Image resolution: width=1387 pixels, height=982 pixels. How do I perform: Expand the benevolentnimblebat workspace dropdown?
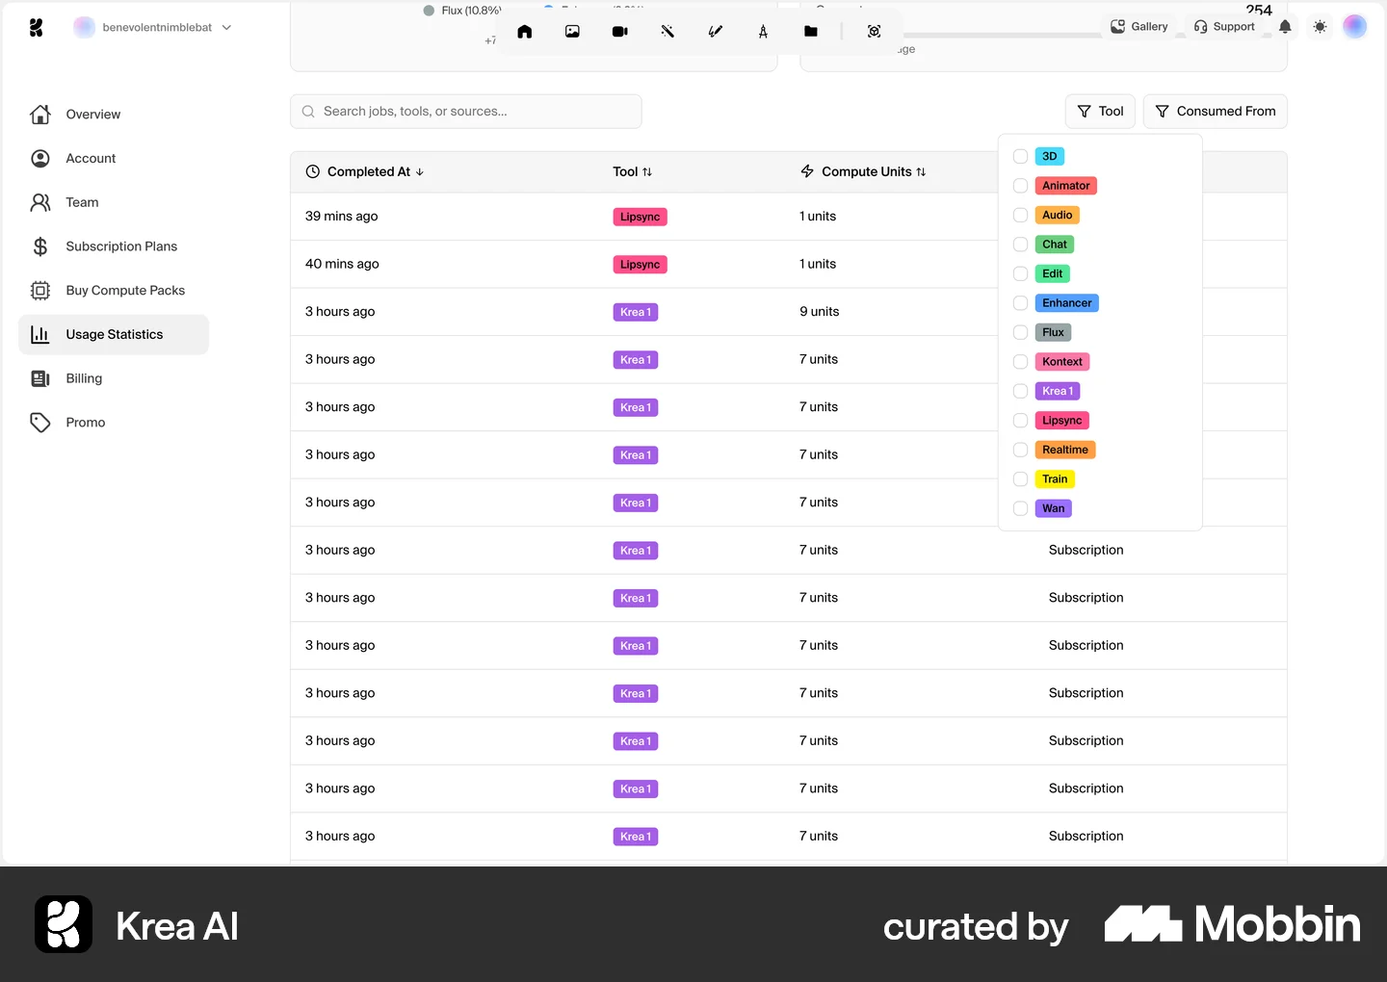[154, 28]
